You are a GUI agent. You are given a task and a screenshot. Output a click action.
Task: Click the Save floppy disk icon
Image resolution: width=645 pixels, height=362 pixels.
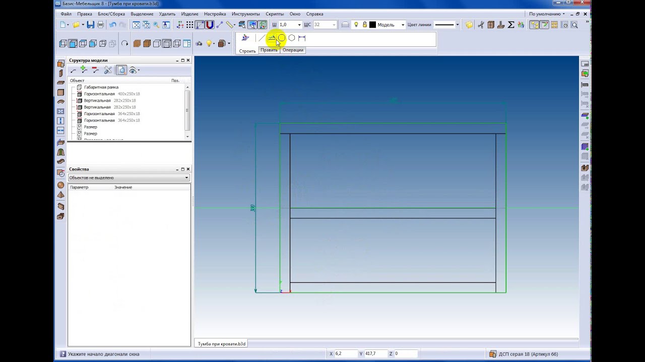(90, 25)
